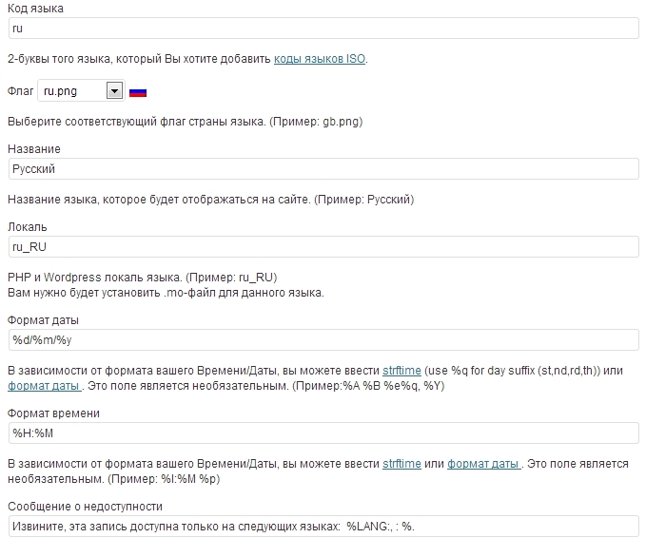This screenshot has height=538, width=646.
Task: Select the ru.png flag combo box
Action: tap(81, 90)
